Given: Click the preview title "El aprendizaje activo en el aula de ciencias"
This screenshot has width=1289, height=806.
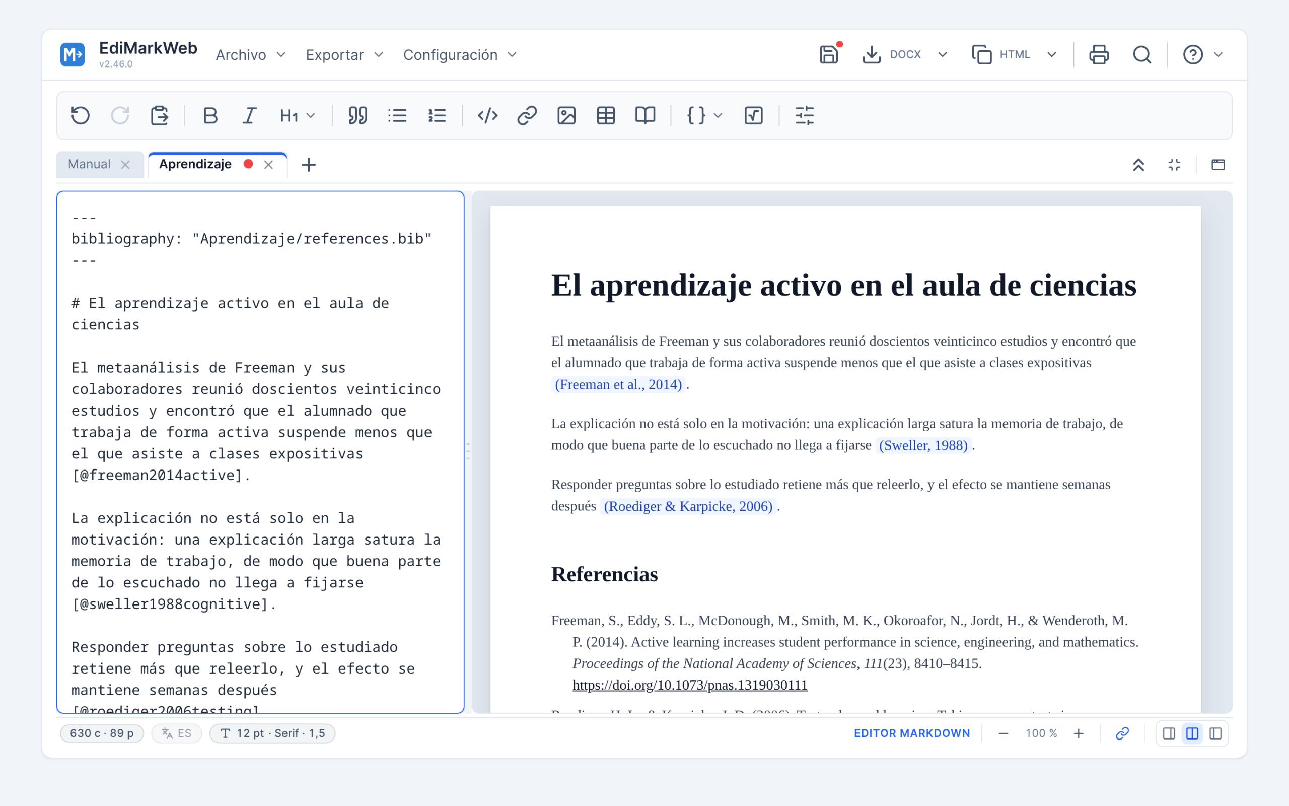Looking at the screenshot, I should (844, 285).
